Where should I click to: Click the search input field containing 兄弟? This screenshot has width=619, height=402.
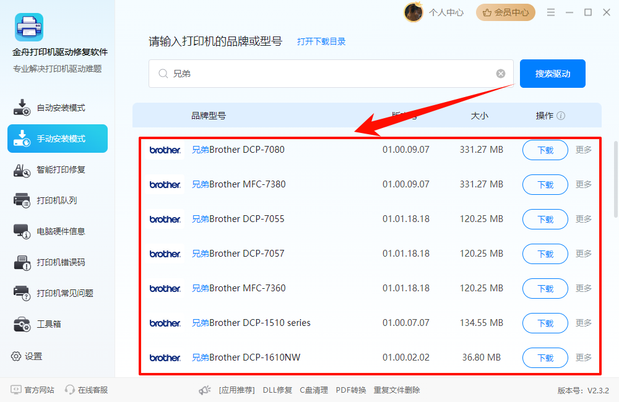point(331,74)
